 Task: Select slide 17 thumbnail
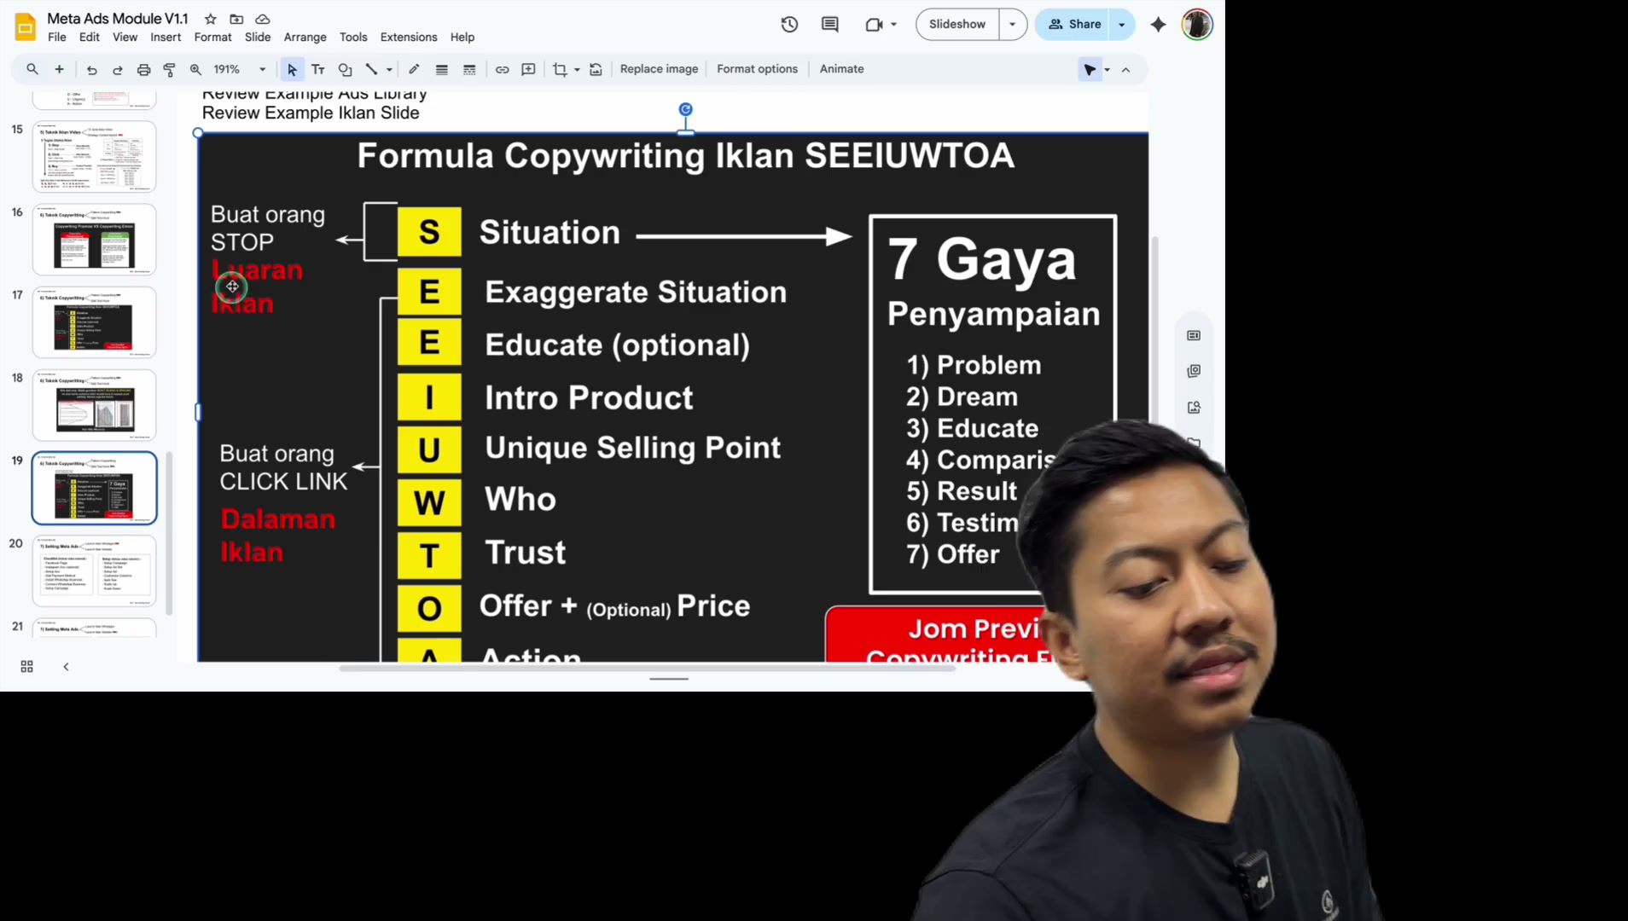tap(95, 321)
